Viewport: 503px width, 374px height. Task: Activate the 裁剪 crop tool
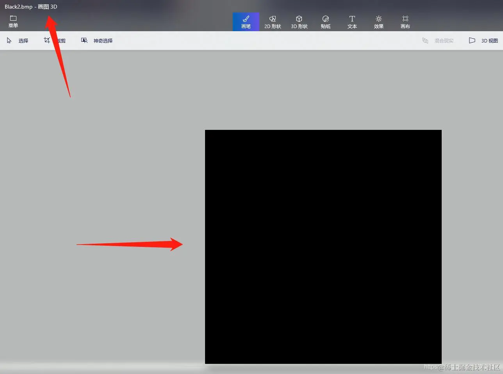click(x=55, y=41)
